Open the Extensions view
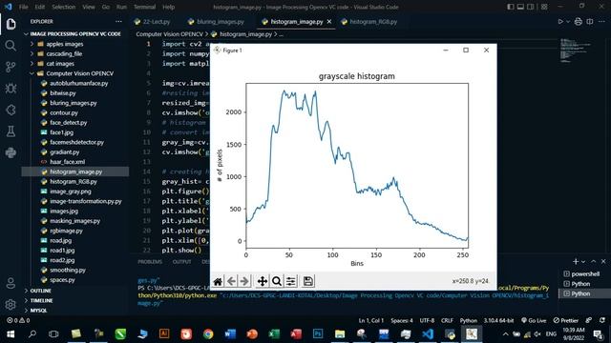 [11, 111]
